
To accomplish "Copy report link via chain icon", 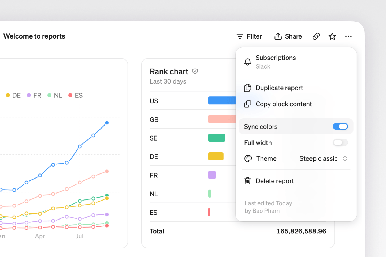I will (316, 36).
